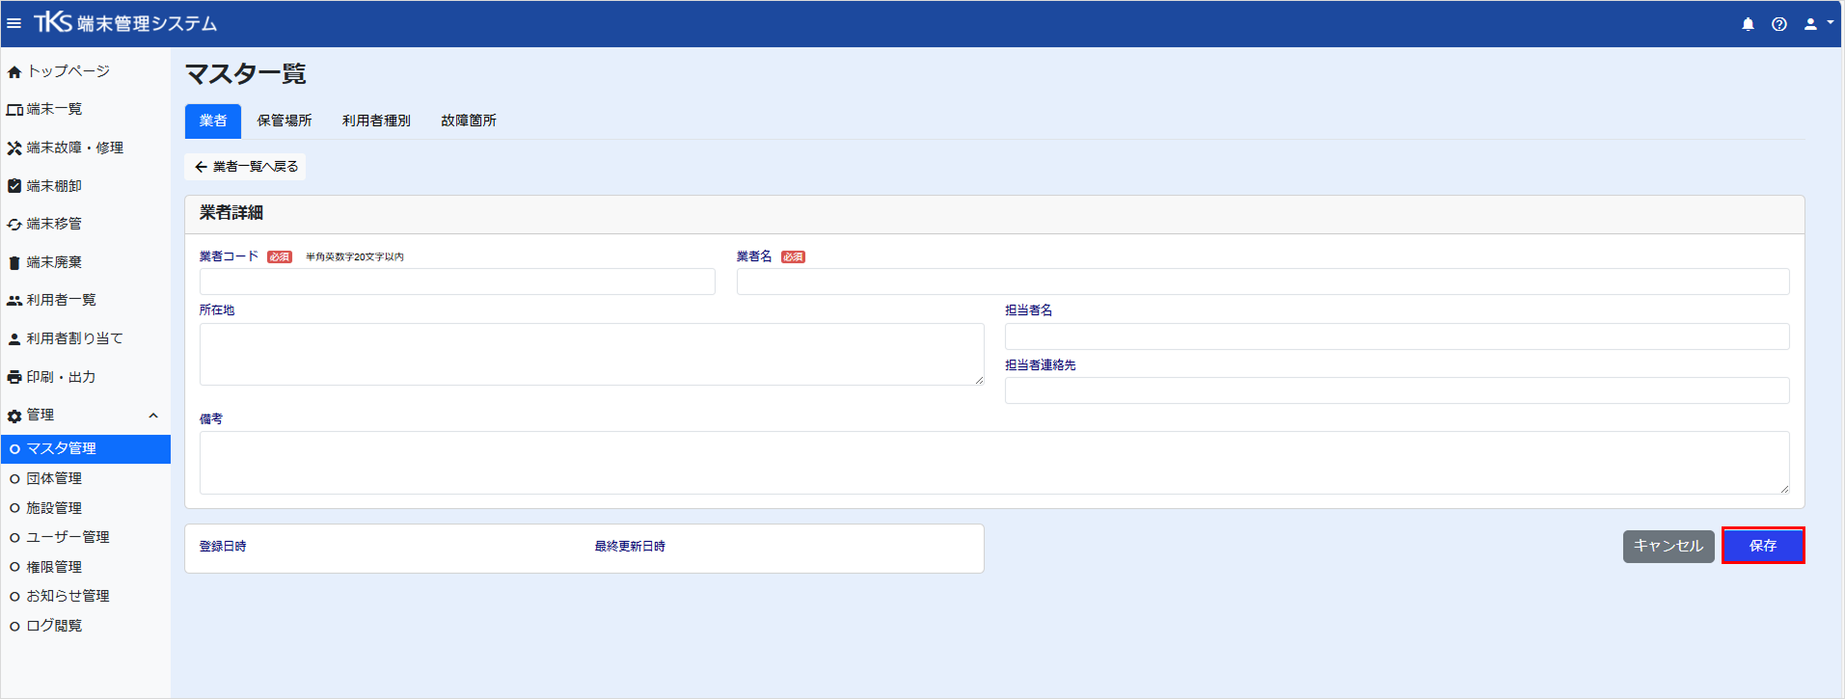Open the user account dropdown
Screen dimensions: 1845x699
coord(1818,24)
